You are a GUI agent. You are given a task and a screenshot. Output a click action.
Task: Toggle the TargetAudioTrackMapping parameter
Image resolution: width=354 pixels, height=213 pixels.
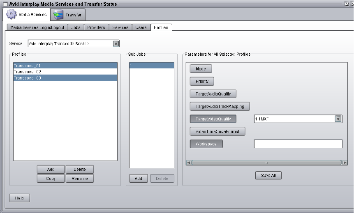click(x=220, y=106)
